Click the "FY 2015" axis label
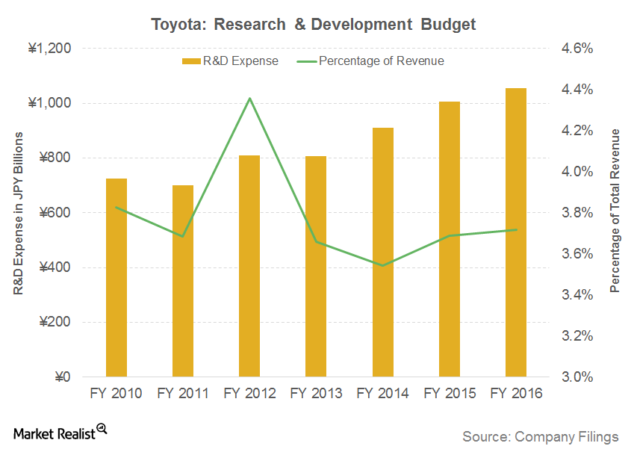 [x=450, y=393]
